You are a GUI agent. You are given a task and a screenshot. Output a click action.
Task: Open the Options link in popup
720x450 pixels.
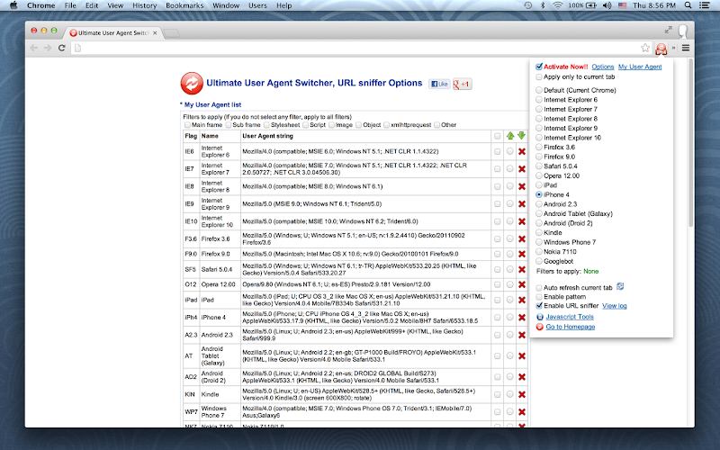coord(603,67)
